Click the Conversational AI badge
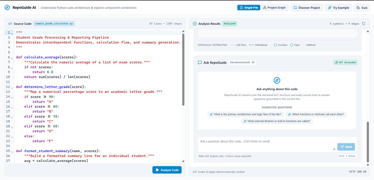 242,63
